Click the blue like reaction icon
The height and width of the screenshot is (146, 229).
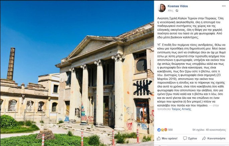159,130
